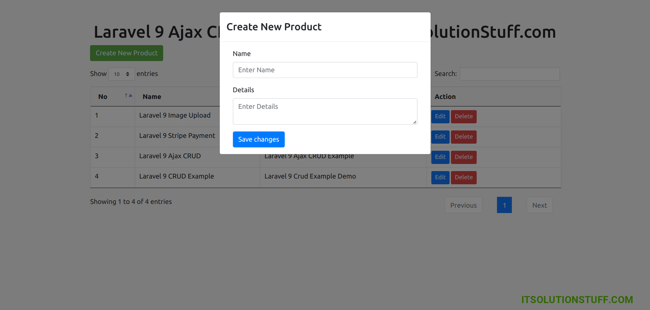Edit the Laravel 9 Stripe Payment row
Screen dimensions: 650x310
point(440,137)
